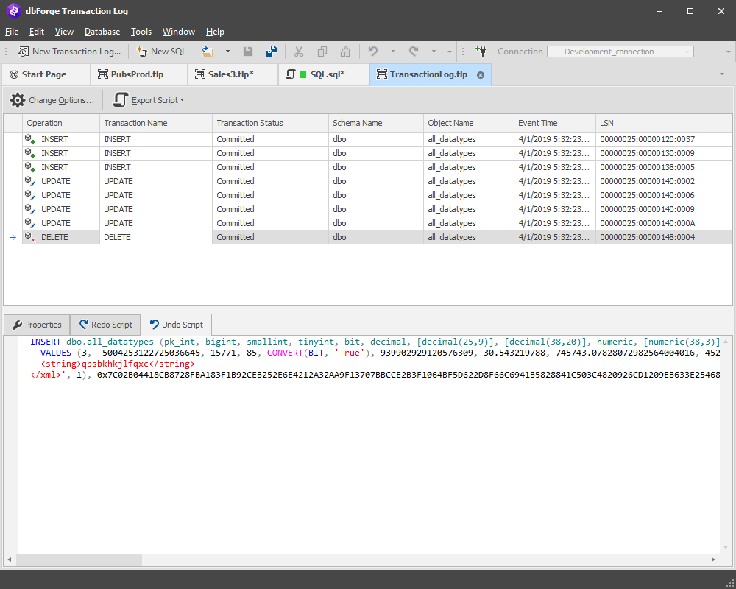The image size is (736, 589).
Task: Click the Save disk icon
Action: [x=248, y=52]
